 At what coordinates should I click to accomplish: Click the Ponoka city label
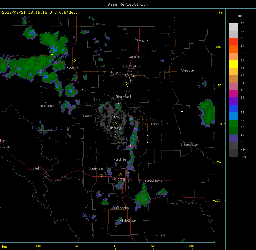[143, 40]
